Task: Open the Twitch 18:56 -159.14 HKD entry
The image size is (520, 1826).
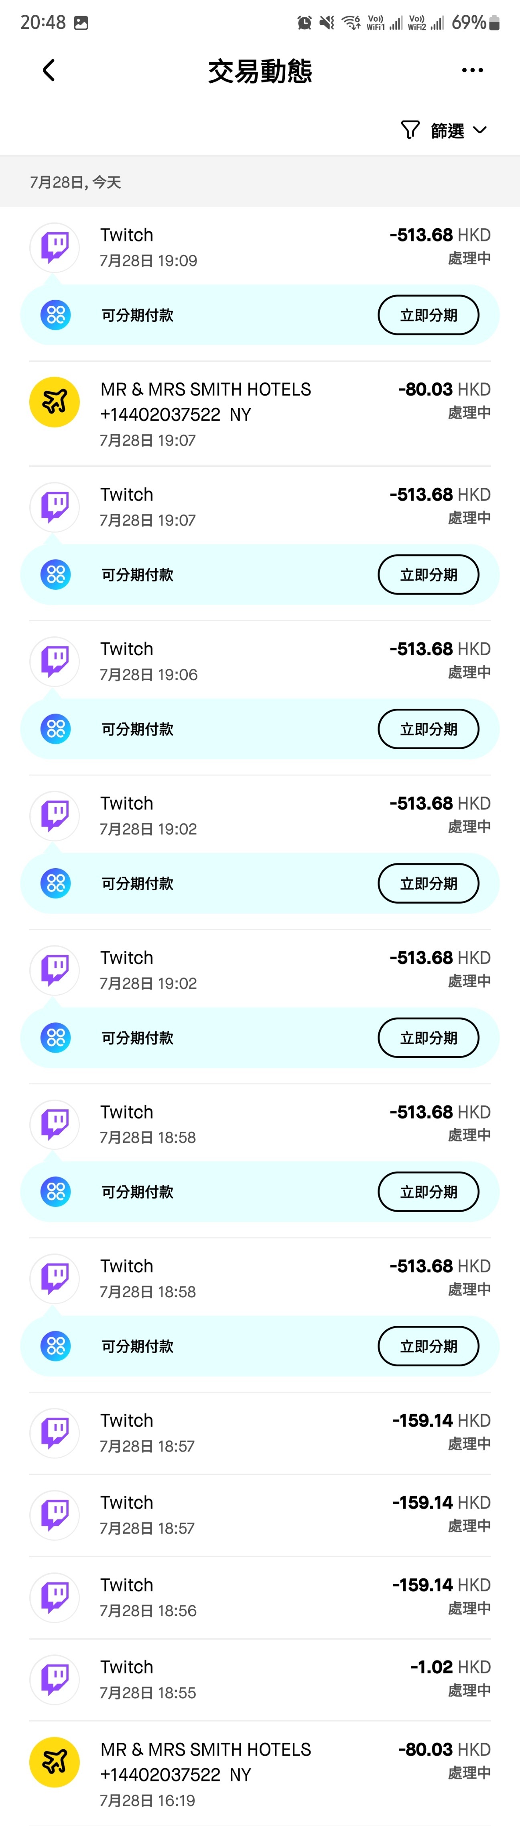Action: click(260, 1597)
